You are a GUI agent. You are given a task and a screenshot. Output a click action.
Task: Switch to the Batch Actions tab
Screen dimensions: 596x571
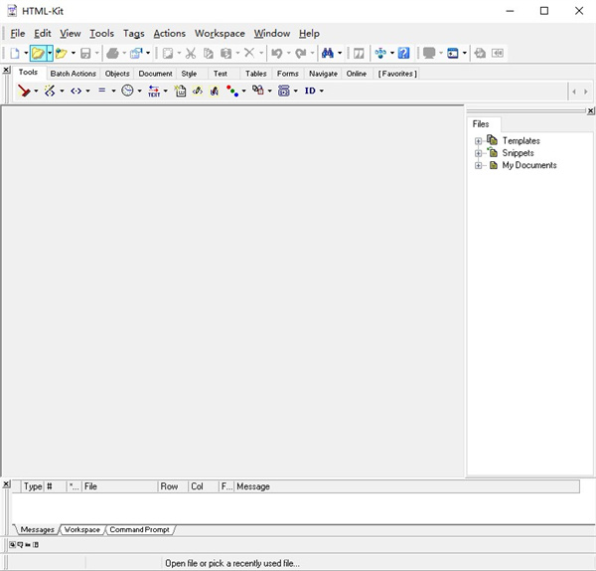pyautogui.click(x=73, y=74)
